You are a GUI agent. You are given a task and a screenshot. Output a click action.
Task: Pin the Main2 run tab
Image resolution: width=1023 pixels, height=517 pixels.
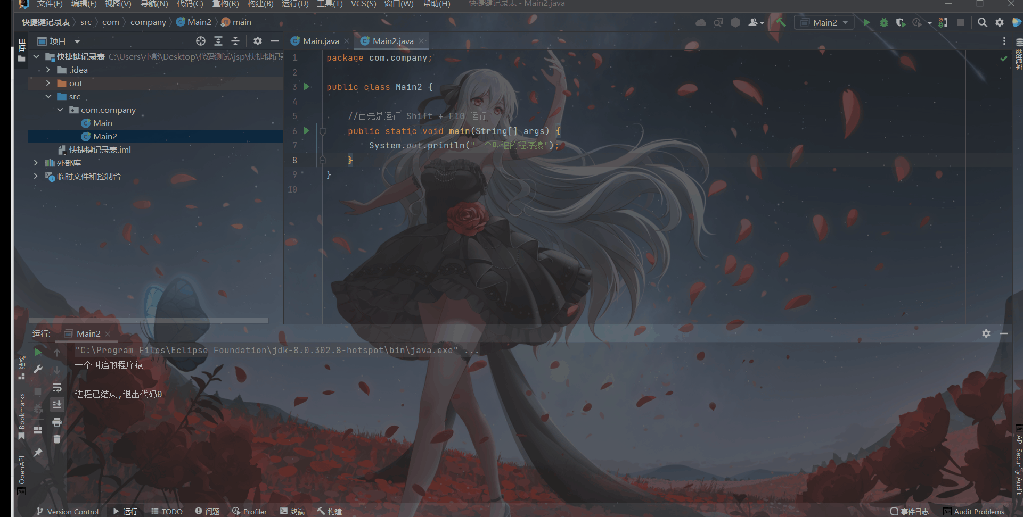38,453
